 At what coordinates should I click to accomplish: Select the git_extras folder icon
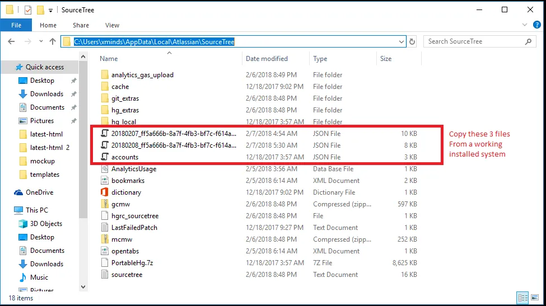pyautogui.click(x=105, y=98)
